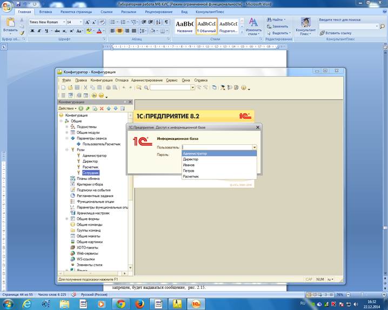
Task: Open the Пользователь combo box arrow
Action: click(254, 147)
